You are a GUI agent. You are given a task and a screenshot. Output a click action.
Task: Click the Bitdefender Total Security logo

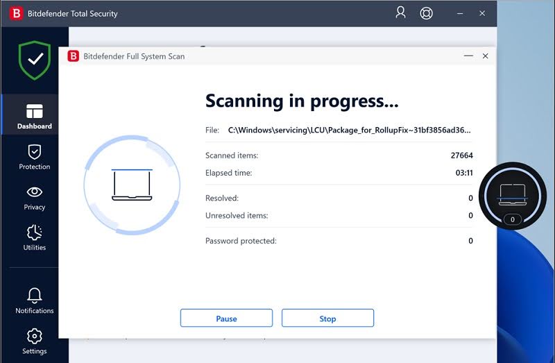tap(15, 13)
